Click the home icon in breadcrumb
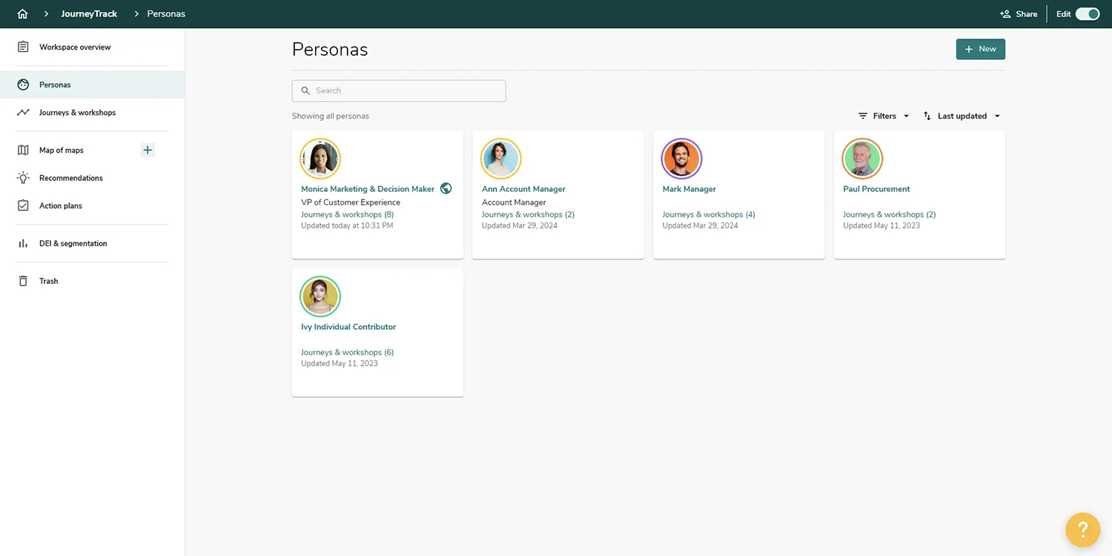The height and width of the screenshot is (556, 1112). point(22,14)
